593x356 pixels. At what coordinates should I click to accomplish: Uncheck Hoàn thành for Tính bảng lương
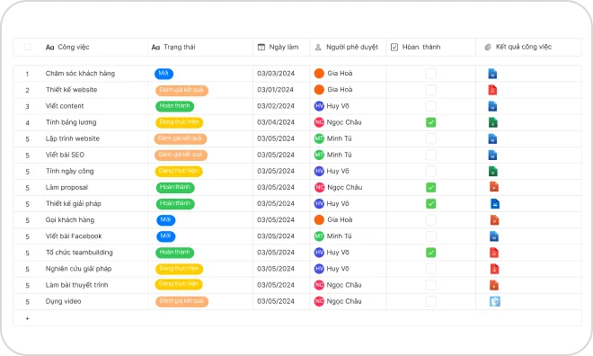(430, 122)
